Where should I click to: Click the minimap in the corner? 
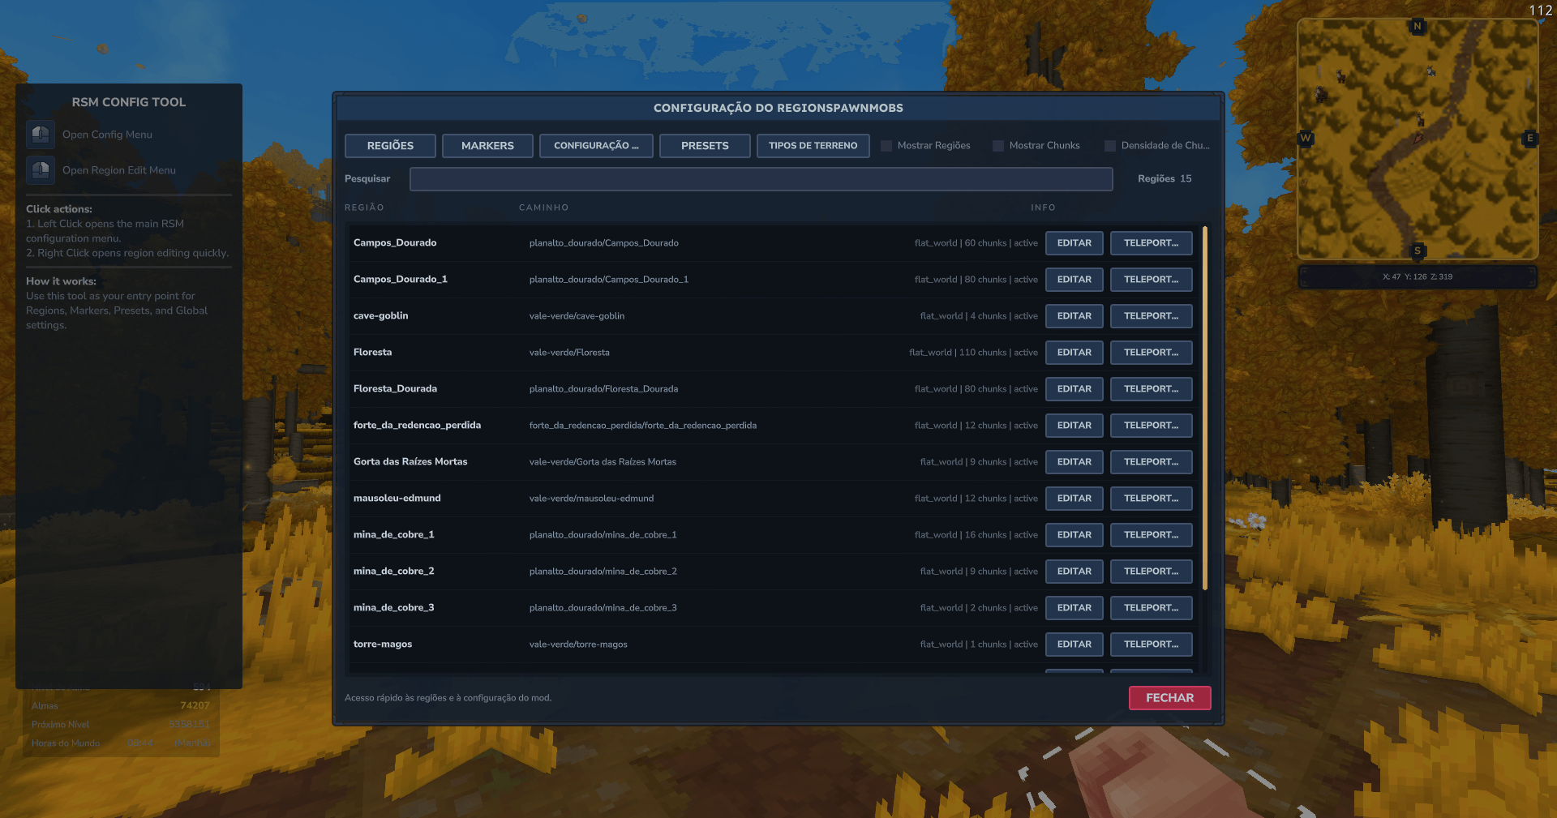click(x=1418, y=139)
